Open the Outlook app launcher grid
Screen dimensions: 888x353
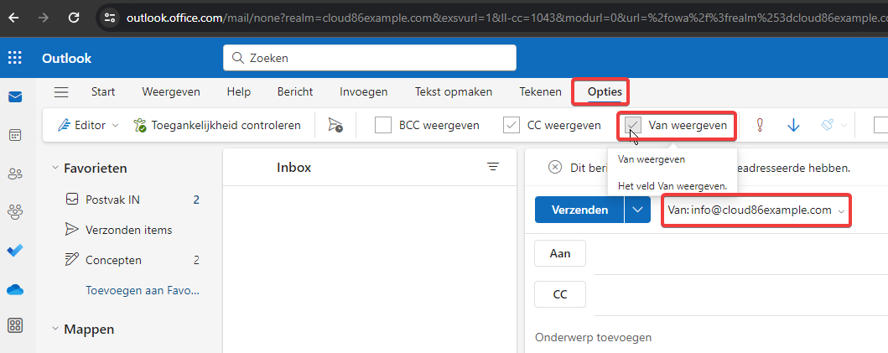(15, 58)
